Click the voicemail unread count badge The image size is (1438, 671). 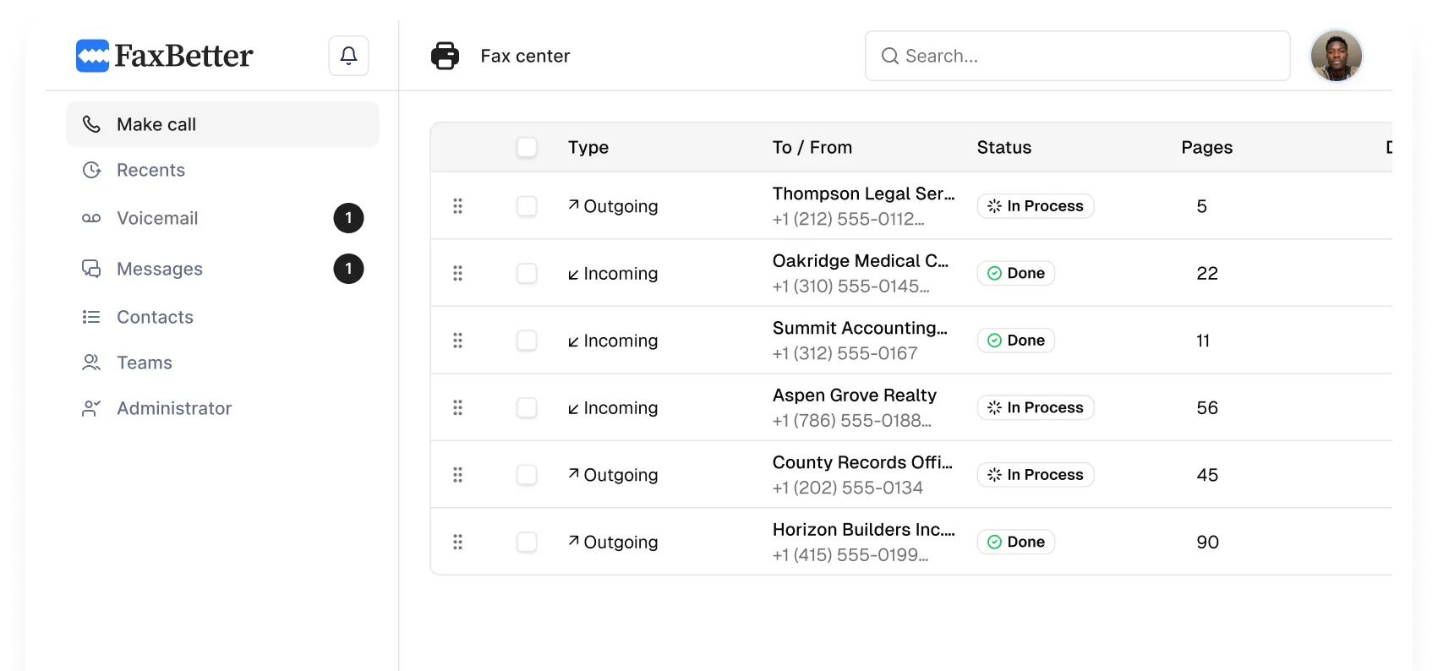pos(348,218)
